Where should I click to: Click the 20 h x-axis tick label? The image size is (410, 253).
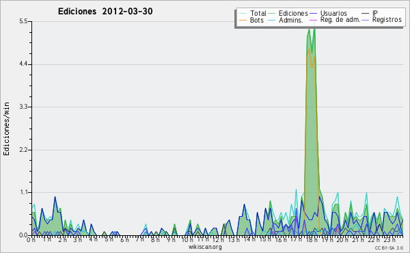pyautogui.click(x=342, y=240)
